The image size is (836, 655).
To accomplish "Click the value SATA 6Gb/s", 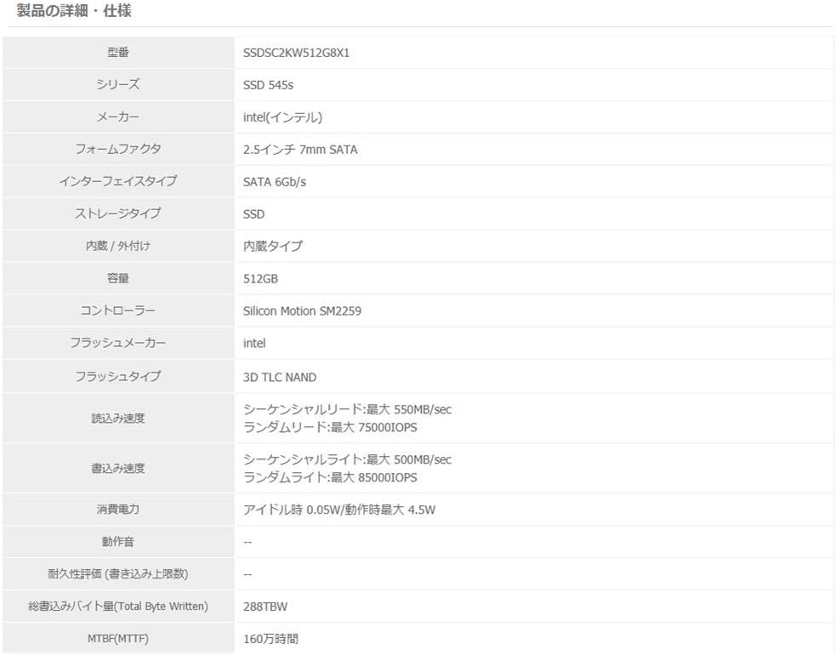I will coord(275,182).
